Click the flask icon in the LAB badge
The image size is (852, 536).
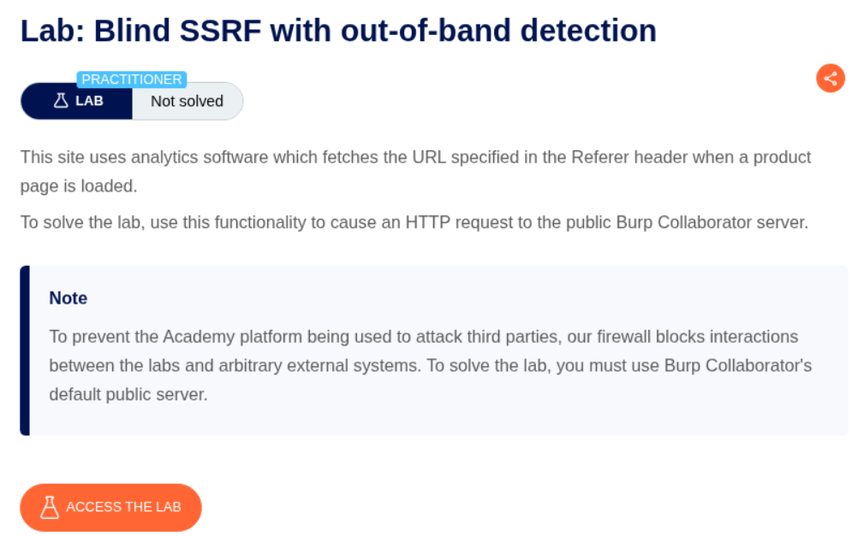tap(61, 102)
